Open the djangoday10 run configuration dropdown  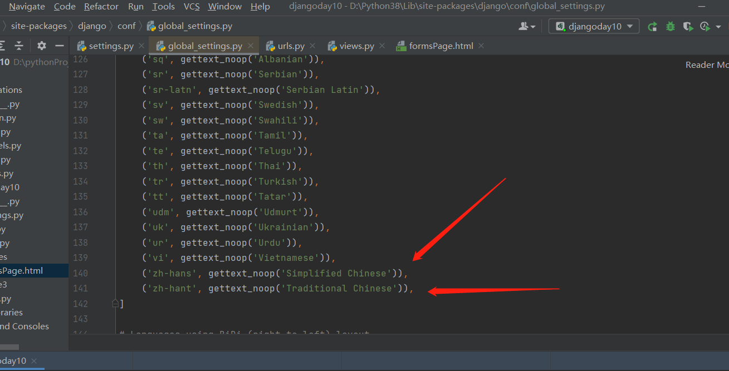tap(594, 26)
